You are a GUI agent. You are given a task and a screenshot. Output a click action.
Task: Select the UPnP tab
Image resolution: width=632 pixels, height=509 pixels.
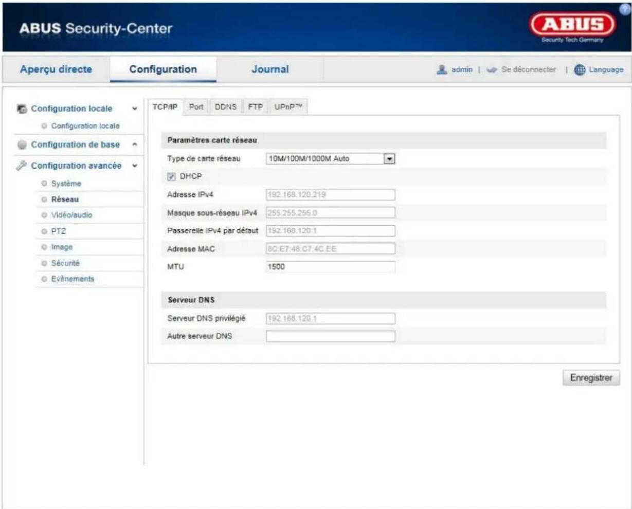pyautogui.click(x=287, y=107)
